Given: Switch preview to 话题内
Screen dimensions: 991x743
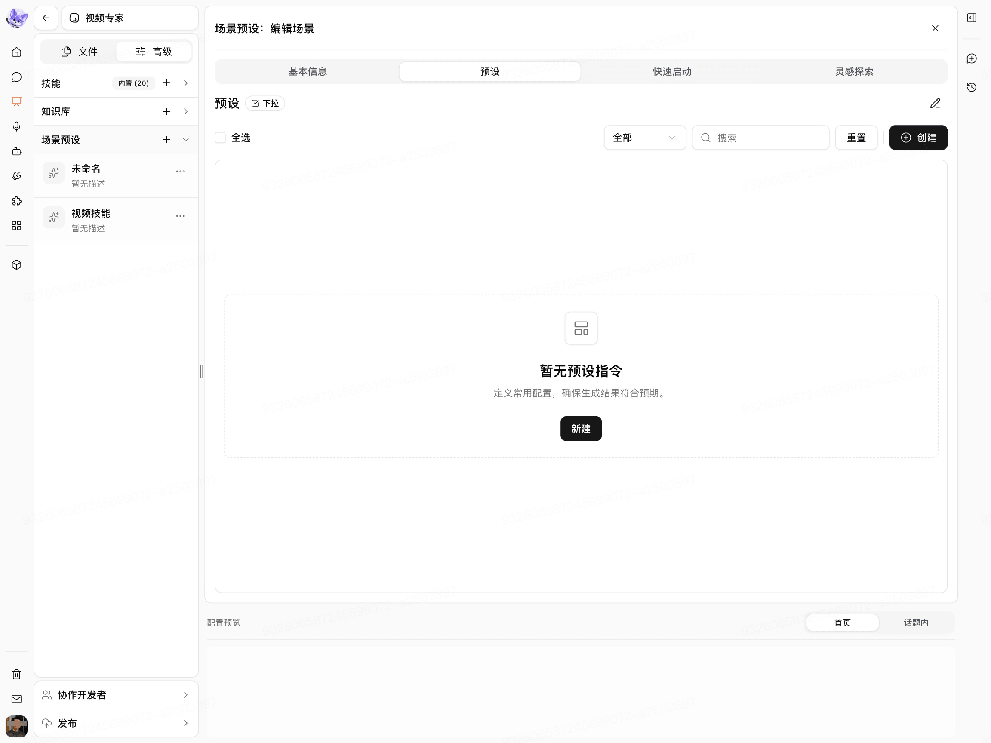Looking at the screenshot, I should coord(916,623).
